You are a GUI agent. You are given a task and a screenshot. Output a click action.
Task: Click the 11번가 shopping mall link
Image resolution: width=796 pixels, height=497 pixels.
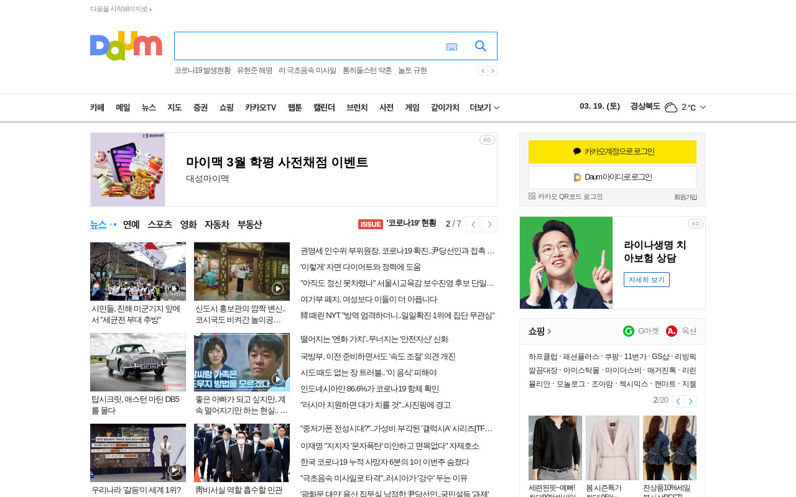[x=635, y=357]
